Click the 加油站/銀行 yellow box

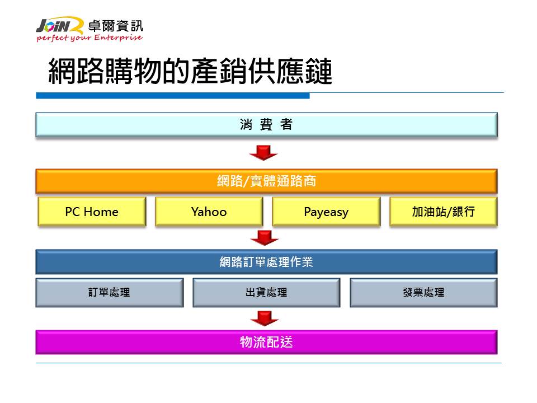pyautogui.click(x=443, y=212)
